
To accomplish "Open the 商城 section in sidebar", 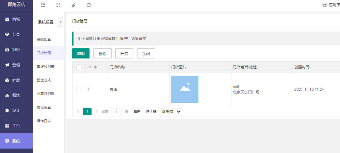I will [x=16, y=19].
